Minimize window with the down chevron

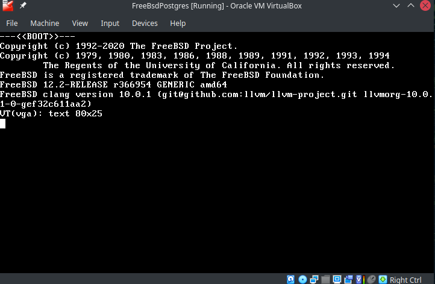pos(396,5)
